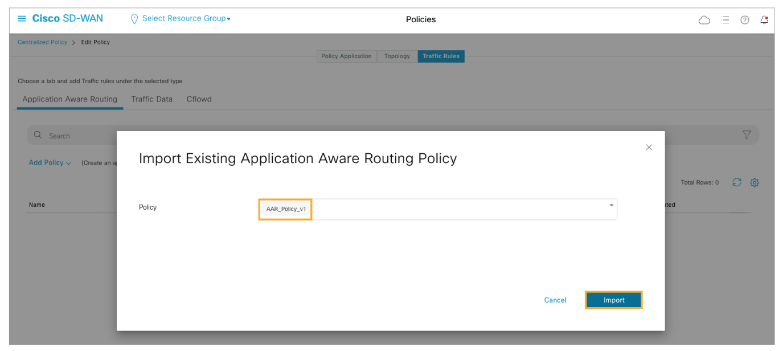Refresh the policy table
Image resolution: width=783 pixels, height=351 pixels.
pyautogui.click(x=737, y=182)
